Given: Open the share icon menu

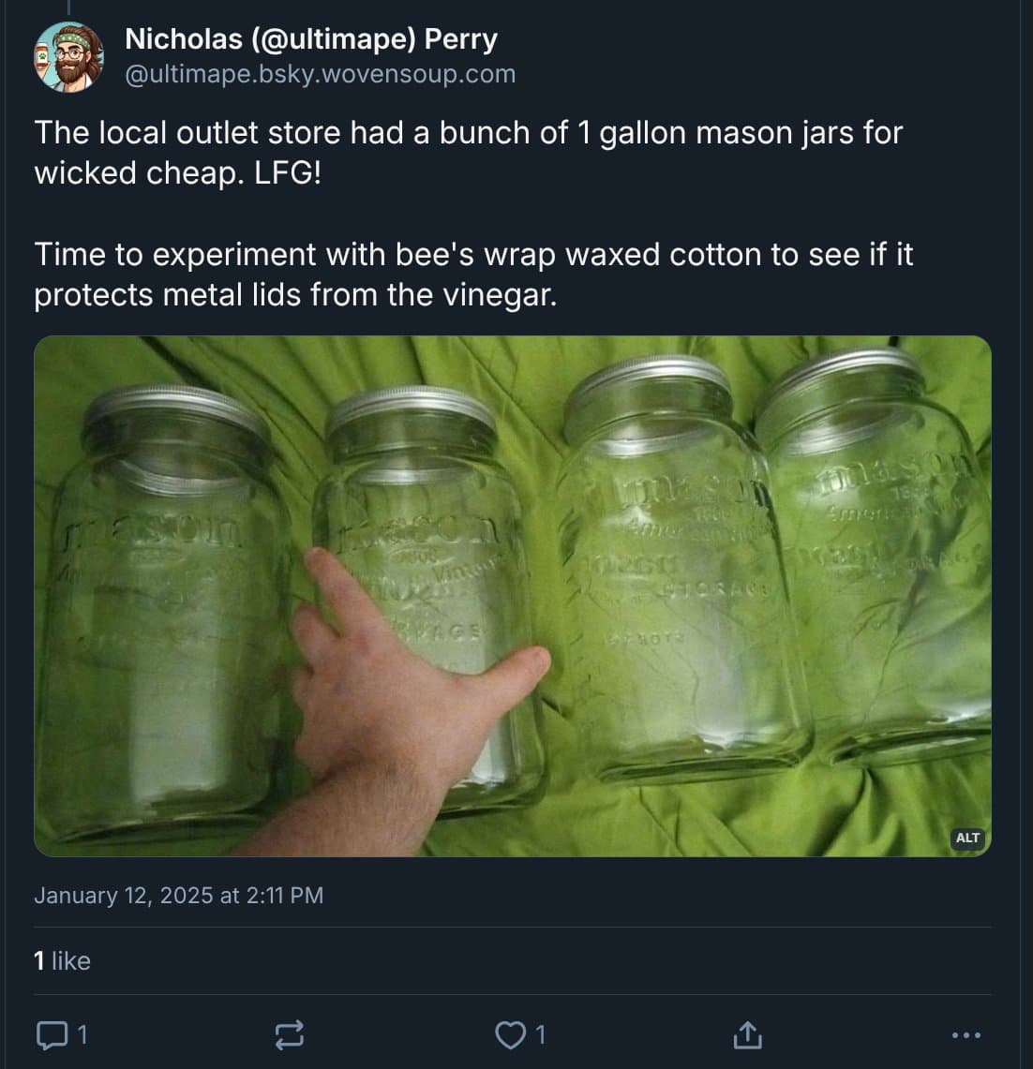Looking at the screenshot, I should 746,1035.
